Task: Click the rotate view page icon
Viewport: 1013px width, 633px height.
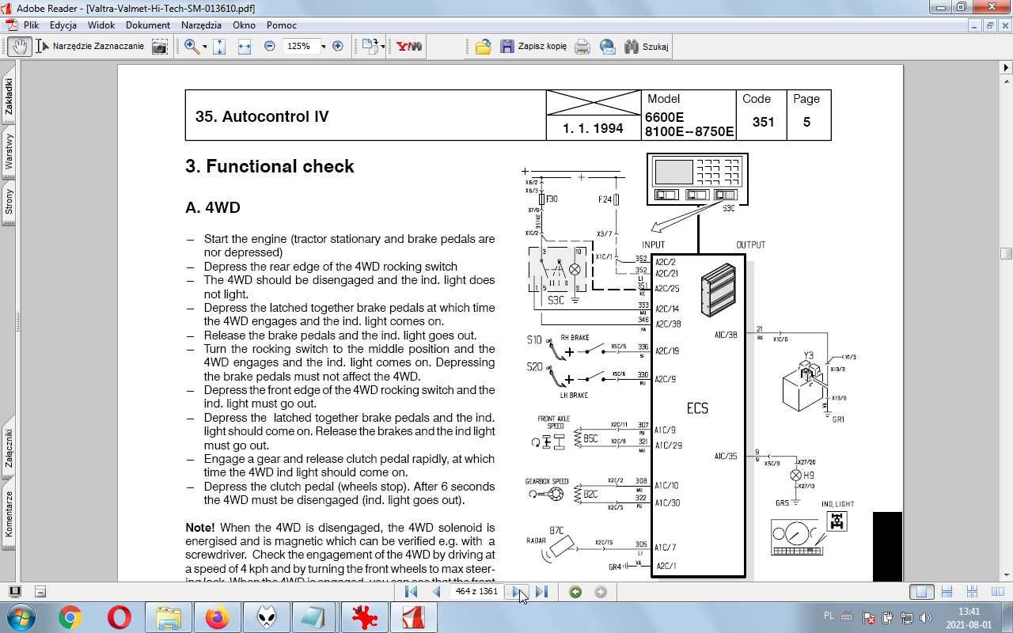Action: pos(370,47)
